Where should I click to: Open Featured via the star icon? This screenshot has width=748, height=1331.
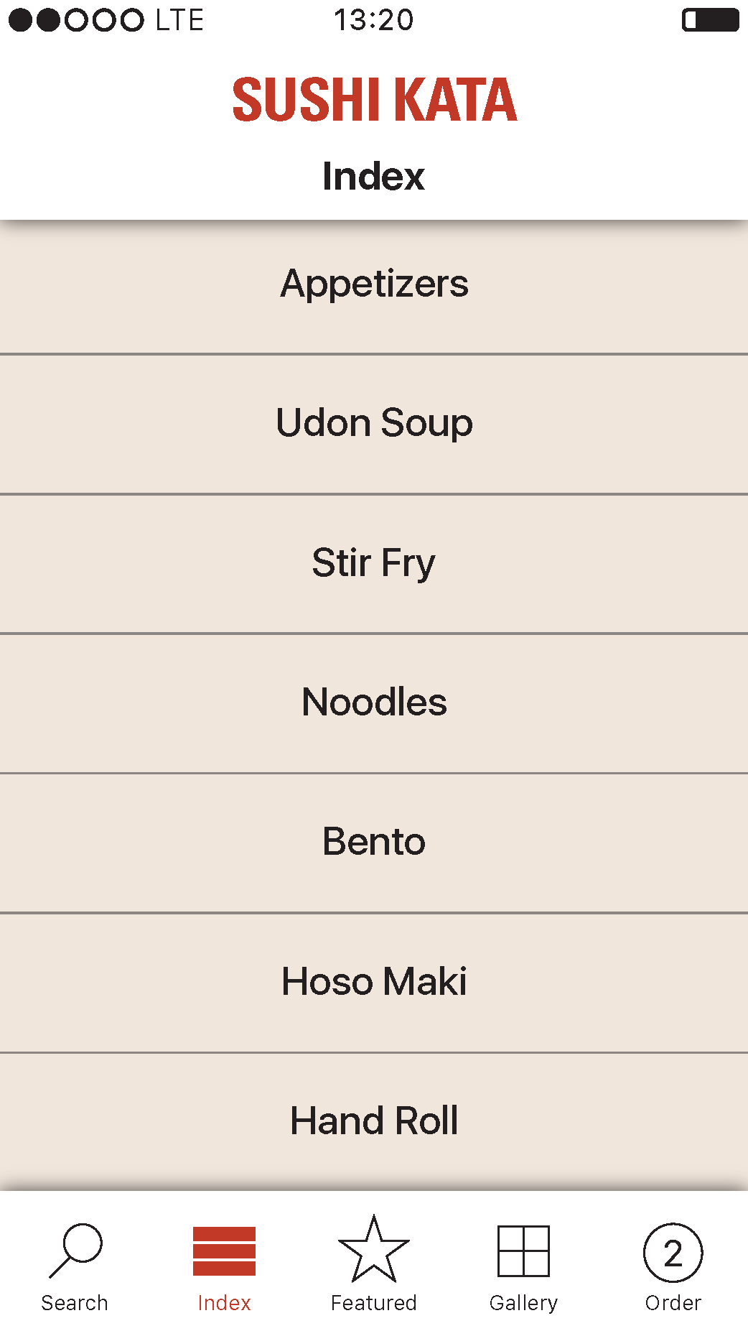point(373,1248)
